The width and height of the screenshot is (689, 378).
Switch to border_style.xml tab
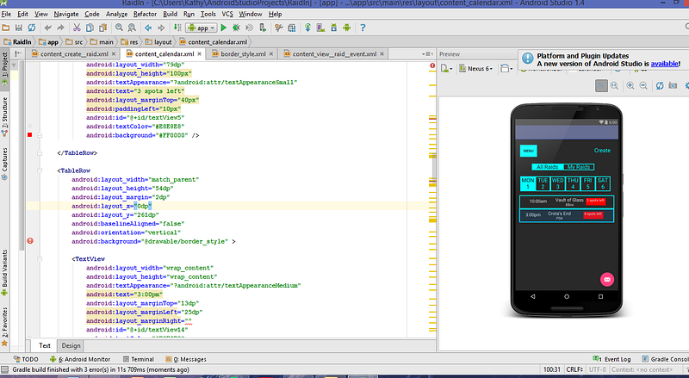243,54
